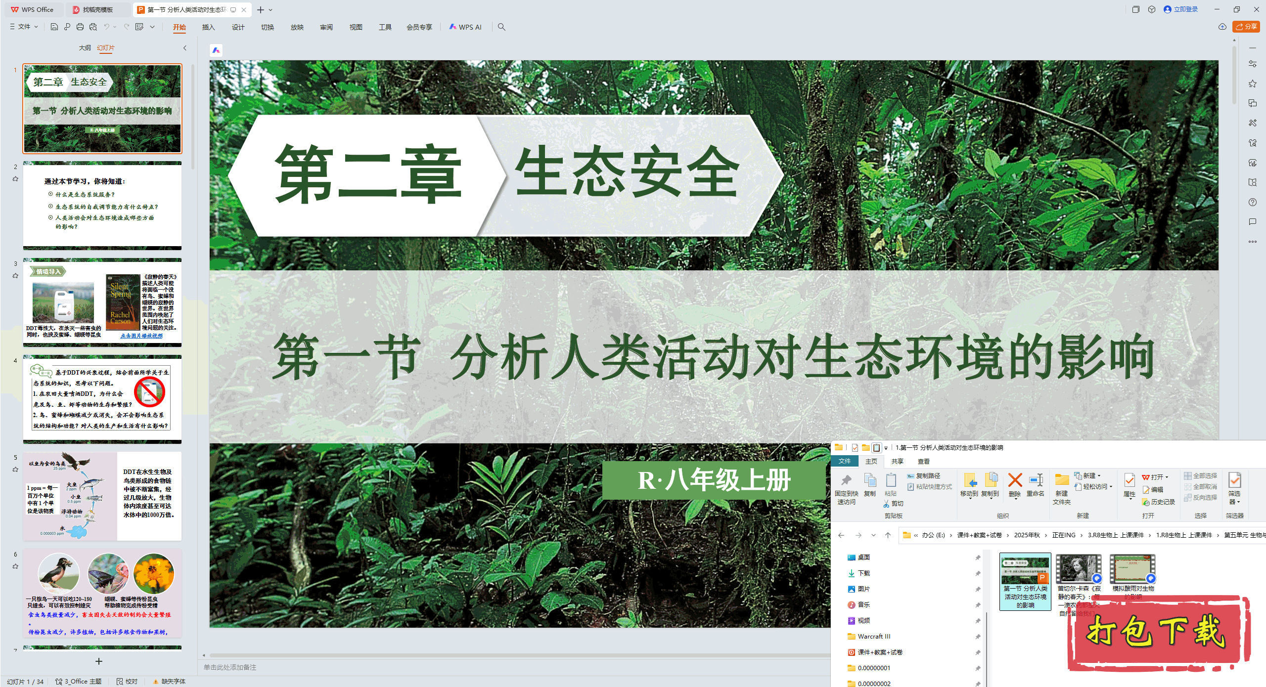Open the 插入 ribbon tab
This screenshot has width=1266, height=687.
(x=208, y=27)
